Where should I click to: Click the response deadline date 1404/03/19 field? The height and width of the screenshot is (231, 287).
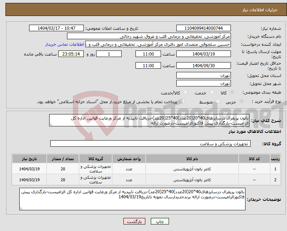[x=203, y=54]
